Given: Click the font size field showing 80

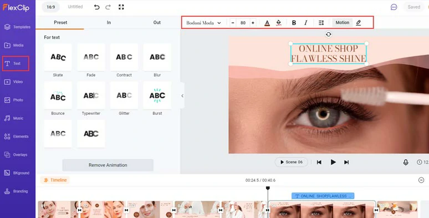Looking at the screenshot, I should pyautogui.click(x=243, y=23).
